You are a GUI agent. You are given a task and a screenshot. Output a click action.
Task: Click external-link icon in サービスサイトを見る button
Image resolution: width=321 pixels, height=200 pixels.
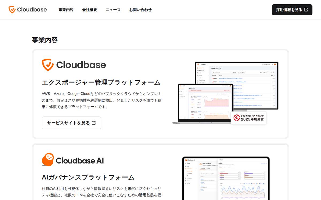94,123
